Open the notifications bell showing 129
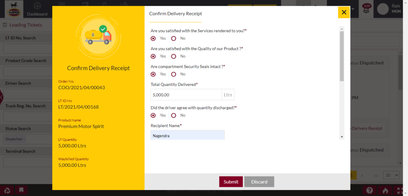This screenshot has height=196, width=408. (x=367, y=9)
